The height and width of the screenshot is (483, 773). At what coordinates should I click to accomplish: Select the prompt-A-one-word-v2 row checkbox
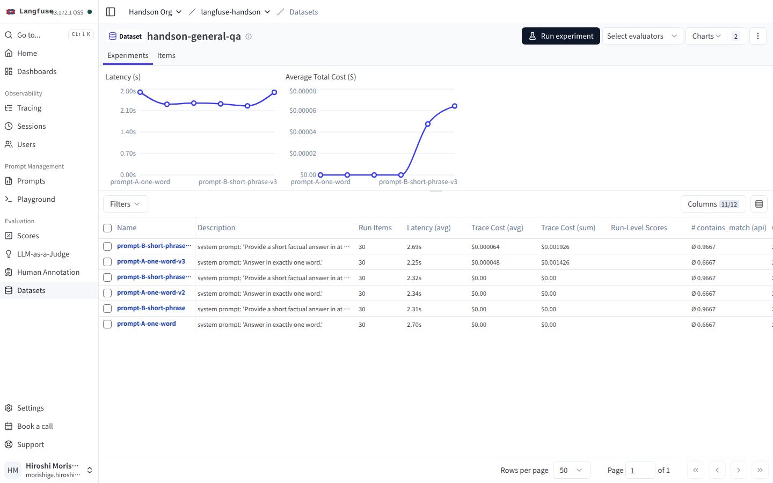[x=107, y=293]
